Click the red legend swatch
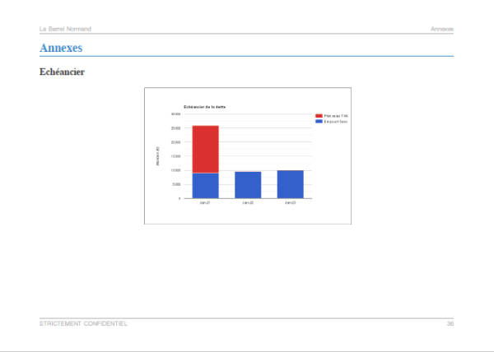 (319, 116)
